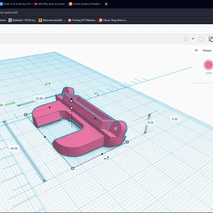The height and width of the screenshot is (213, 213).
Task: Click the favicon of the Classic Sling Shot bookmark
Action: point(101,20)
